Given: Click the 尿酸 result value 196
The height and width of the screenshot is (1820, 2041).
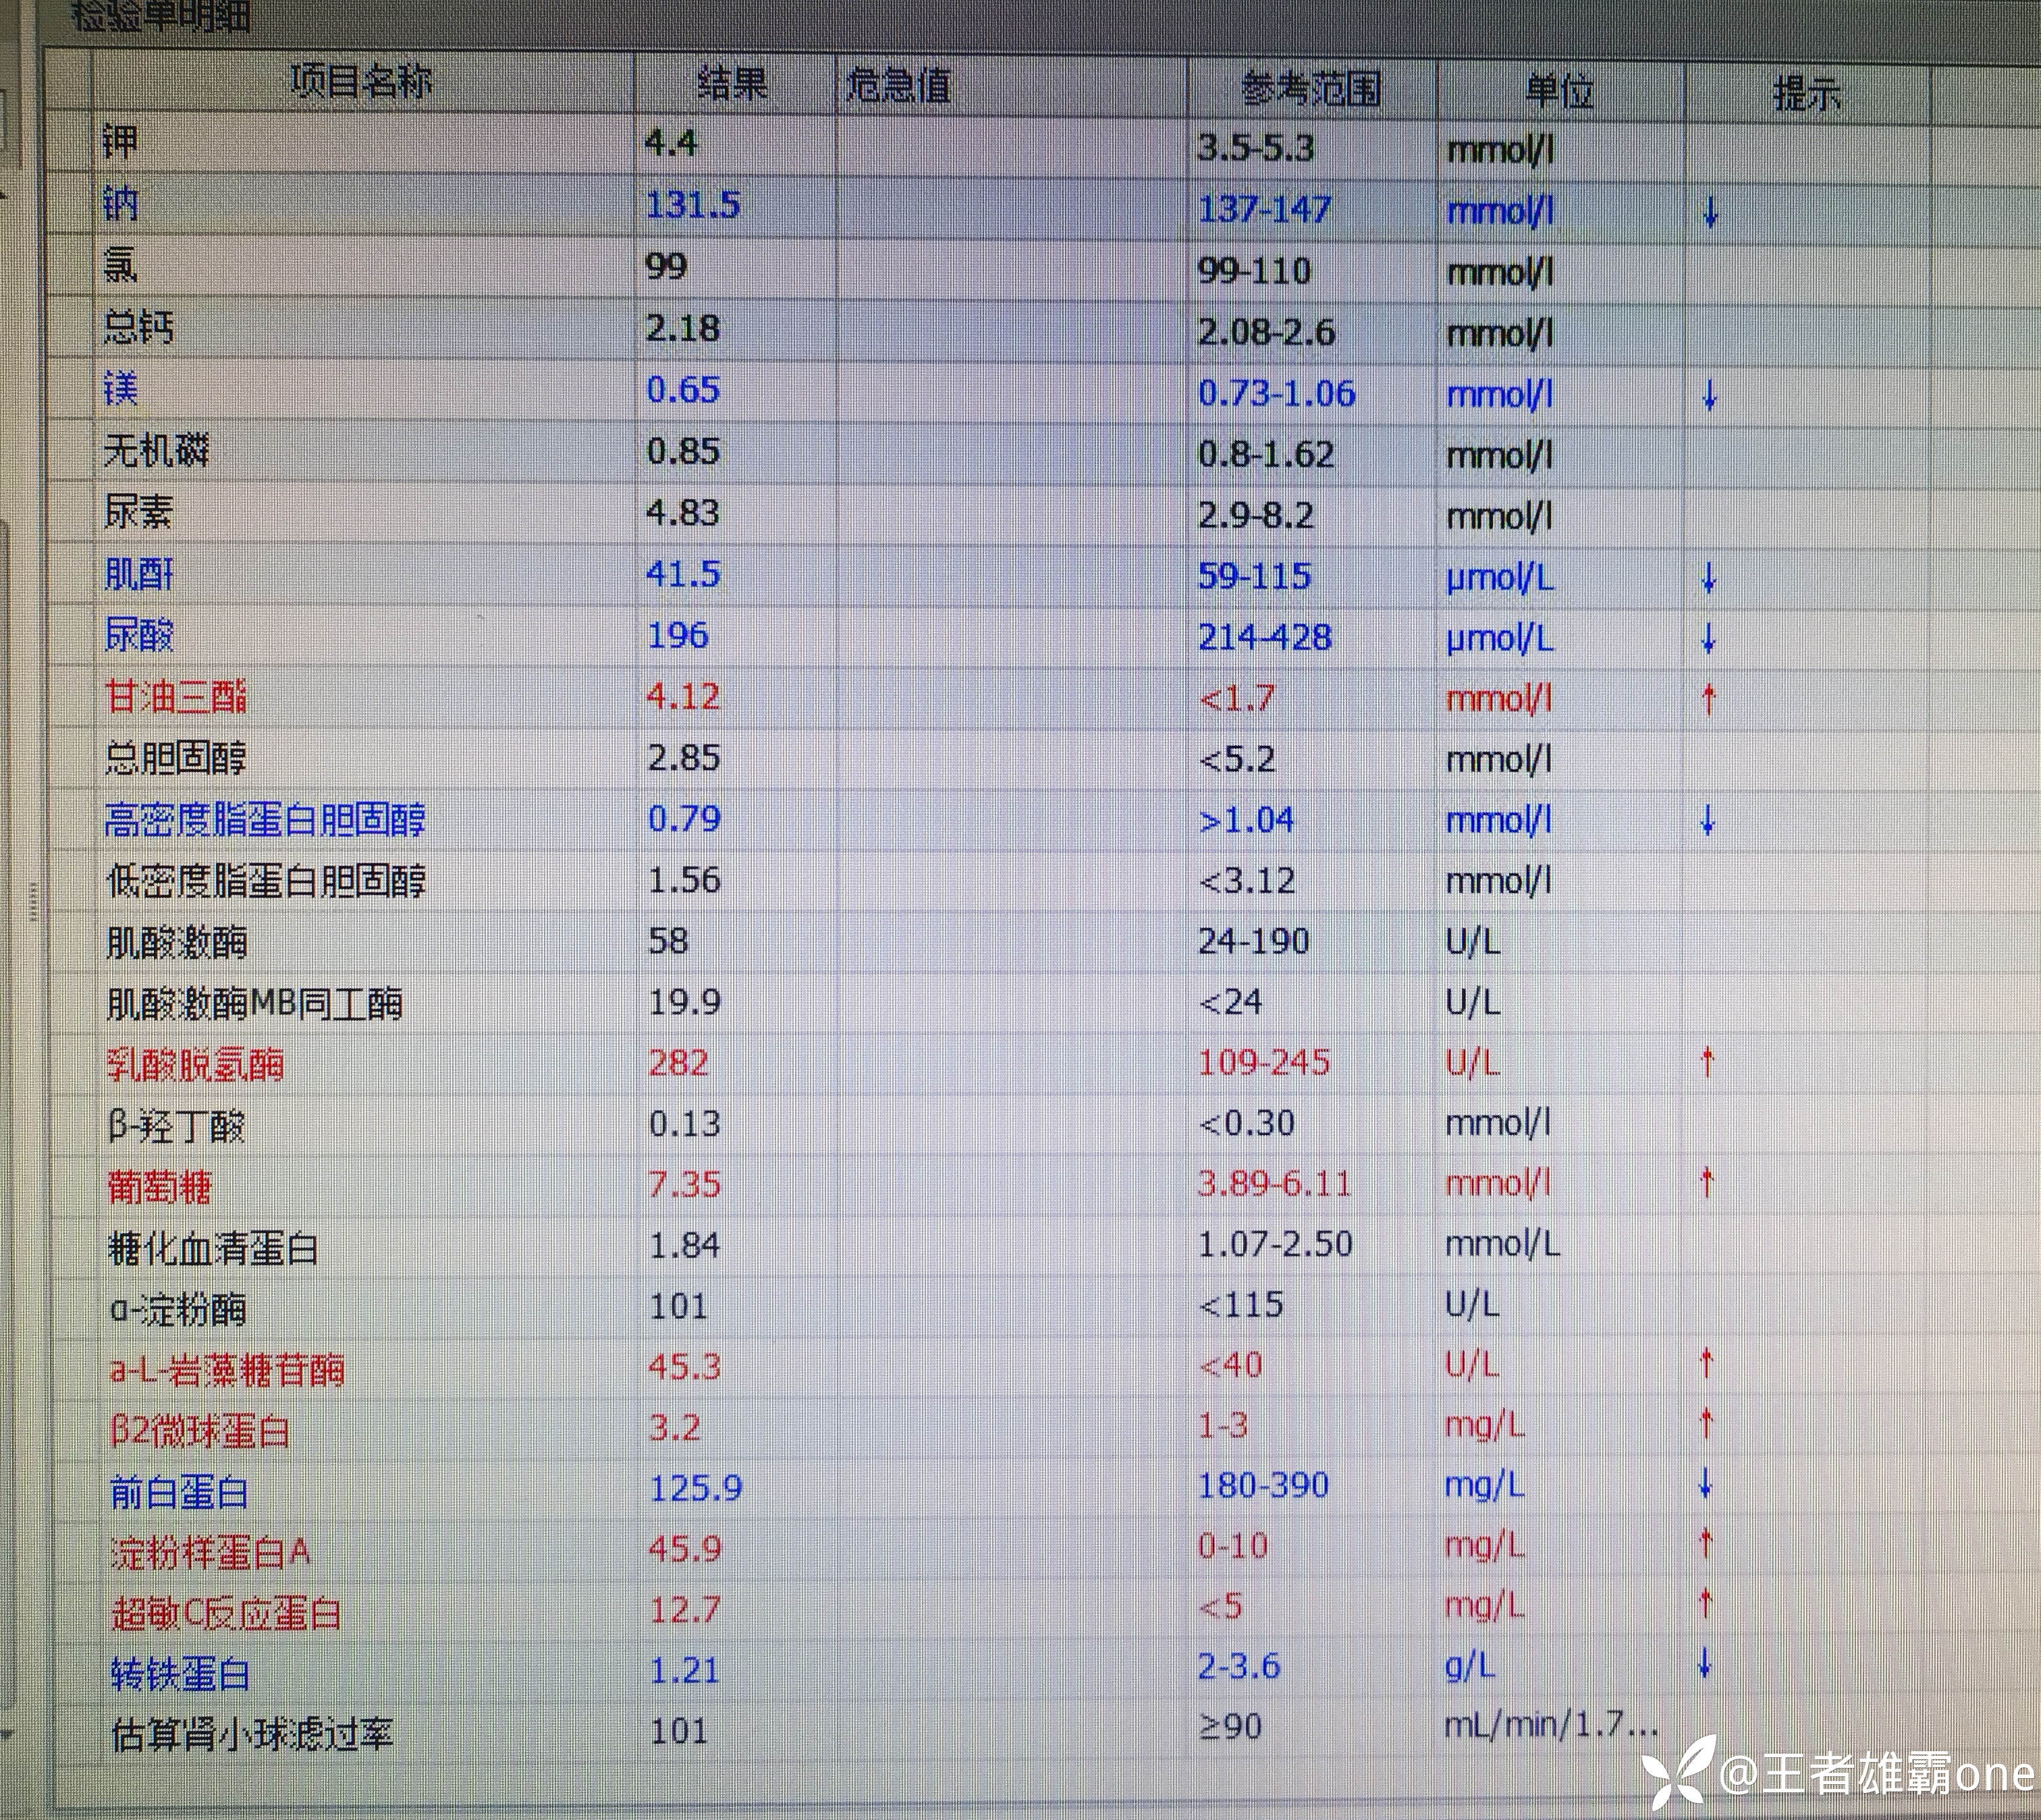Looking at the screenshot, I should point(678,636).
